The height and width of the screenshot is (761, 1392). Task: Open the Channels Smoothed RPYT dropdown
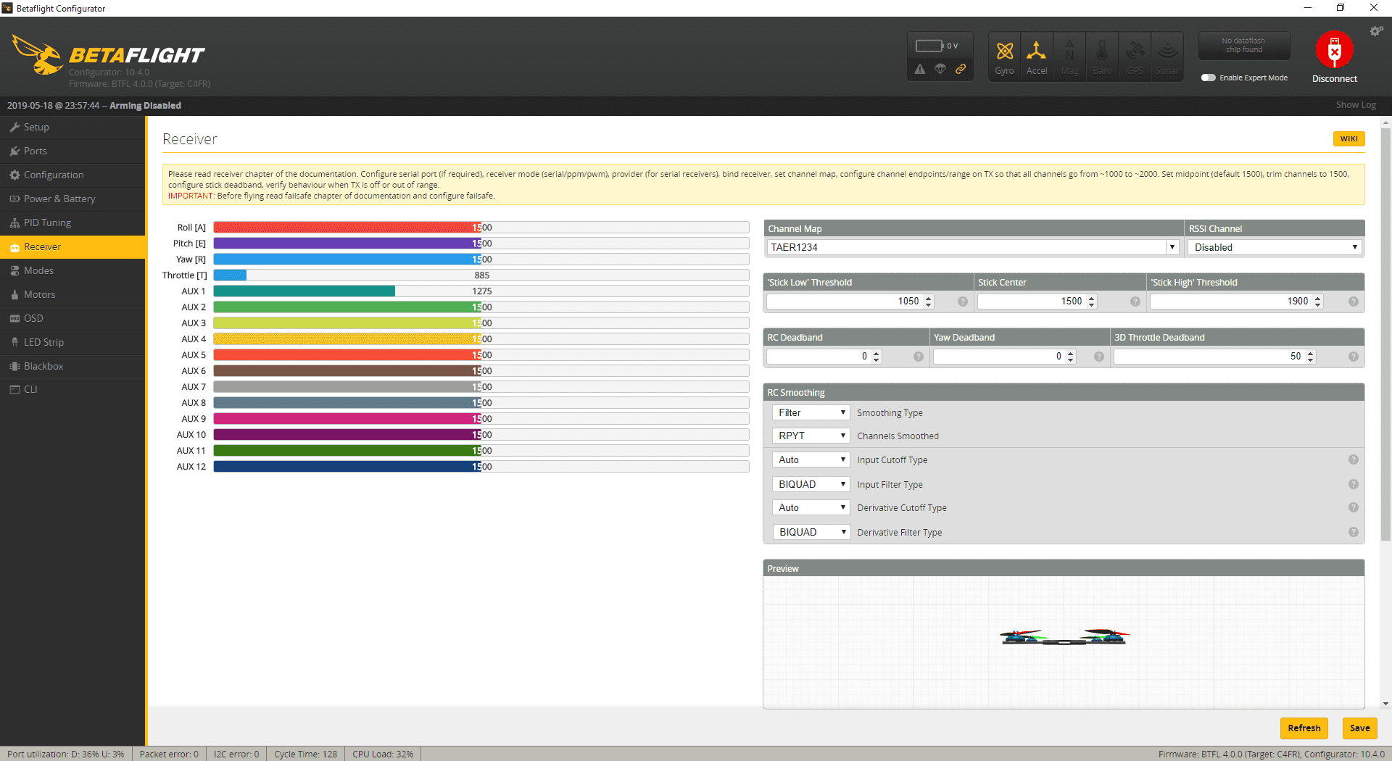(x=811, y=436)
